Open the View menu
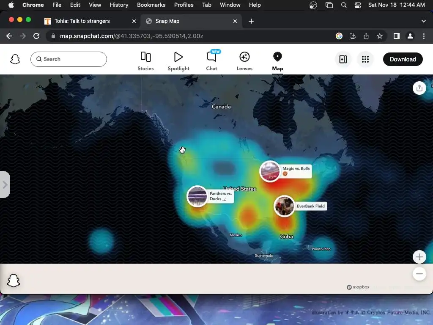 point(95,5)
